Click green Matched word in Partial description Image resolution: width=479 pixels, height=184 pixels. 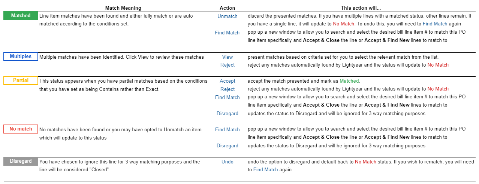(349, 81)
